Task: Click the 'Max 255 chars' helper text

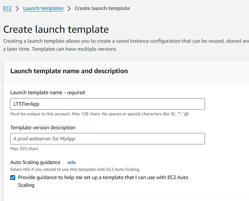Action: point(24,149)
